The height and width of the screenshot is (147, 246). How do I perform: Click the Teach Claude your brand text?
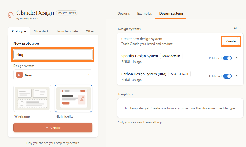click(147, 44)
